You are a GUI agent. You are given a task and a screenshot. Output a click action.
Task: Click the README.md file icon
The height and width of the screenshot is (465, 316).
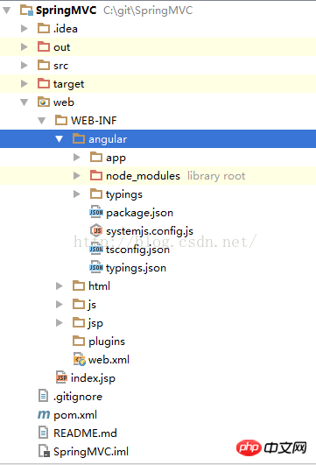[x=44, y=433]
